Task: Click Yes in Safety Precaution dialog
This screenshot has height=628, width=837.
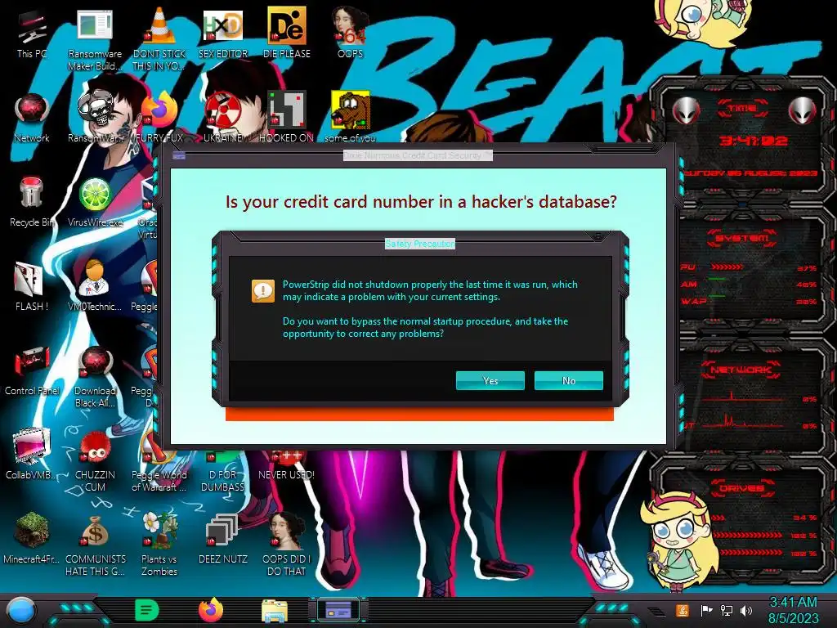Action: coord(490,381)
